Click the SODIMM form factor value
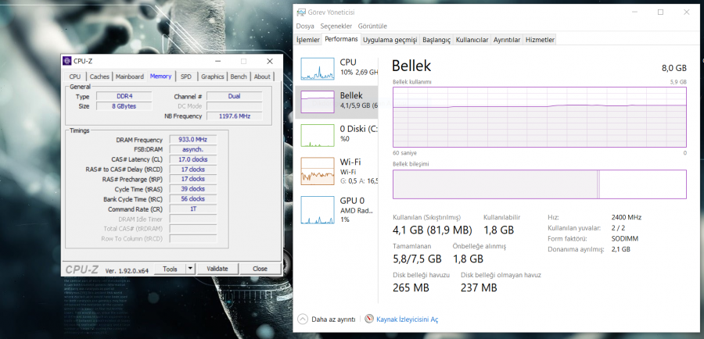704x339 pixels. (x=624, y=238)
